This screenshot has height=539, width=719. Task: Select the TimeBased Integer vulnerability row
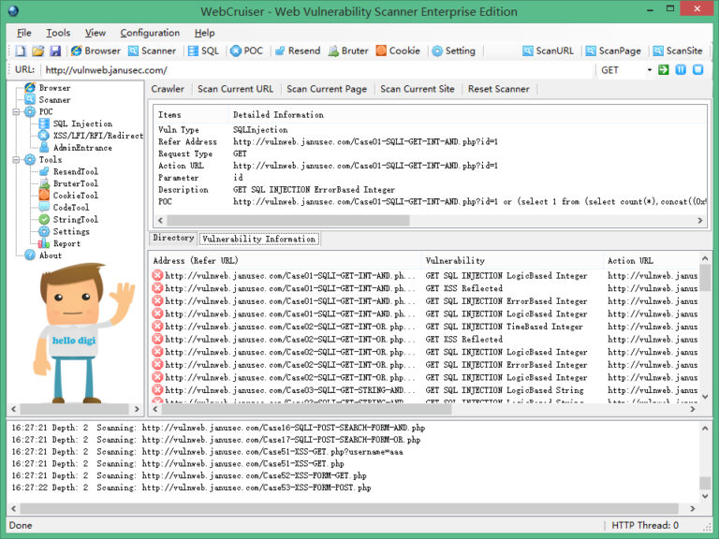[424, 327]
